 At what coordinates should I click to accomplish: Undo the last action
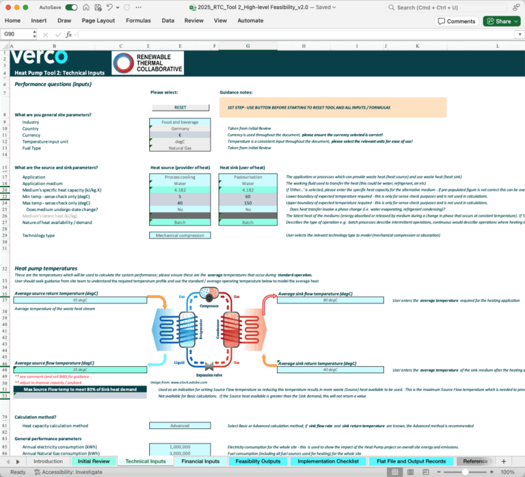tap(109, 8)
